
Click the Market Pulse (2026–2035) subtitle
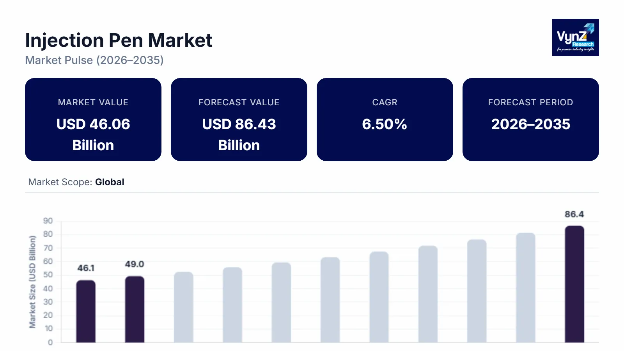[x=94, y=60]
